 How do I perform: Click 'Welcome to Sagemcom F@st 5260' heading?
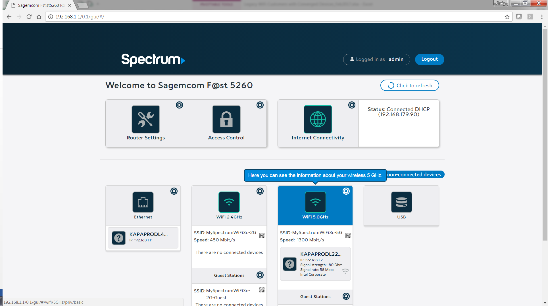[179, 85]
